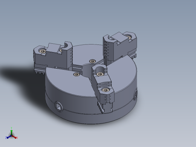The height and width of the screenshot is (147, 196).
Task: Select the upper socket screw on the front jaw
Action: tap(100, 74)
